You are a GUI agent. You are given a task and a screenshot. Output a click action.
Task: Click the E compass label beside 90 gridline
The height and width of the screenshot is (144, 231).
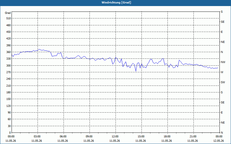tap(222, 113)
